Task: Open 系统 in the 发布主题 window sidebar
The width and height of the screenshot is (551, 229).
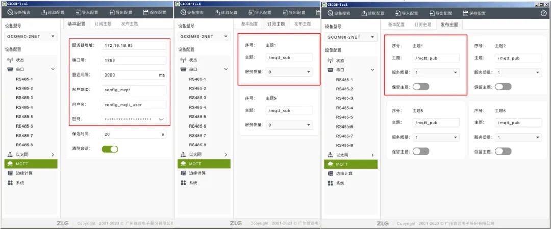Action: click(350, 183)
